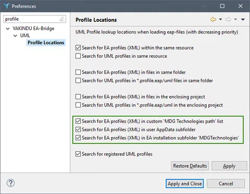Click the Cancel button

pos(226,184)
